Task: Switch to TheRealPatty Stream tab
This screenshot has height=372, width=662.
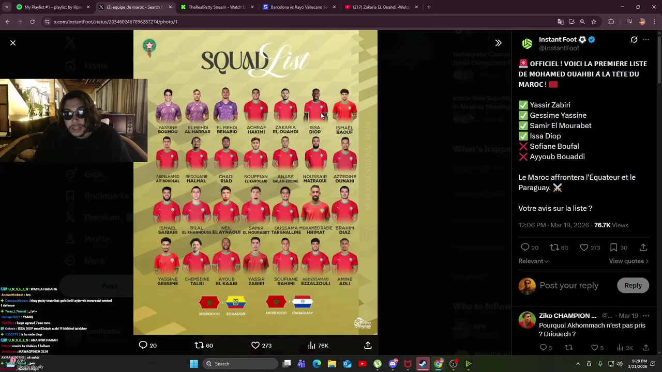Action: click(217, 7)
